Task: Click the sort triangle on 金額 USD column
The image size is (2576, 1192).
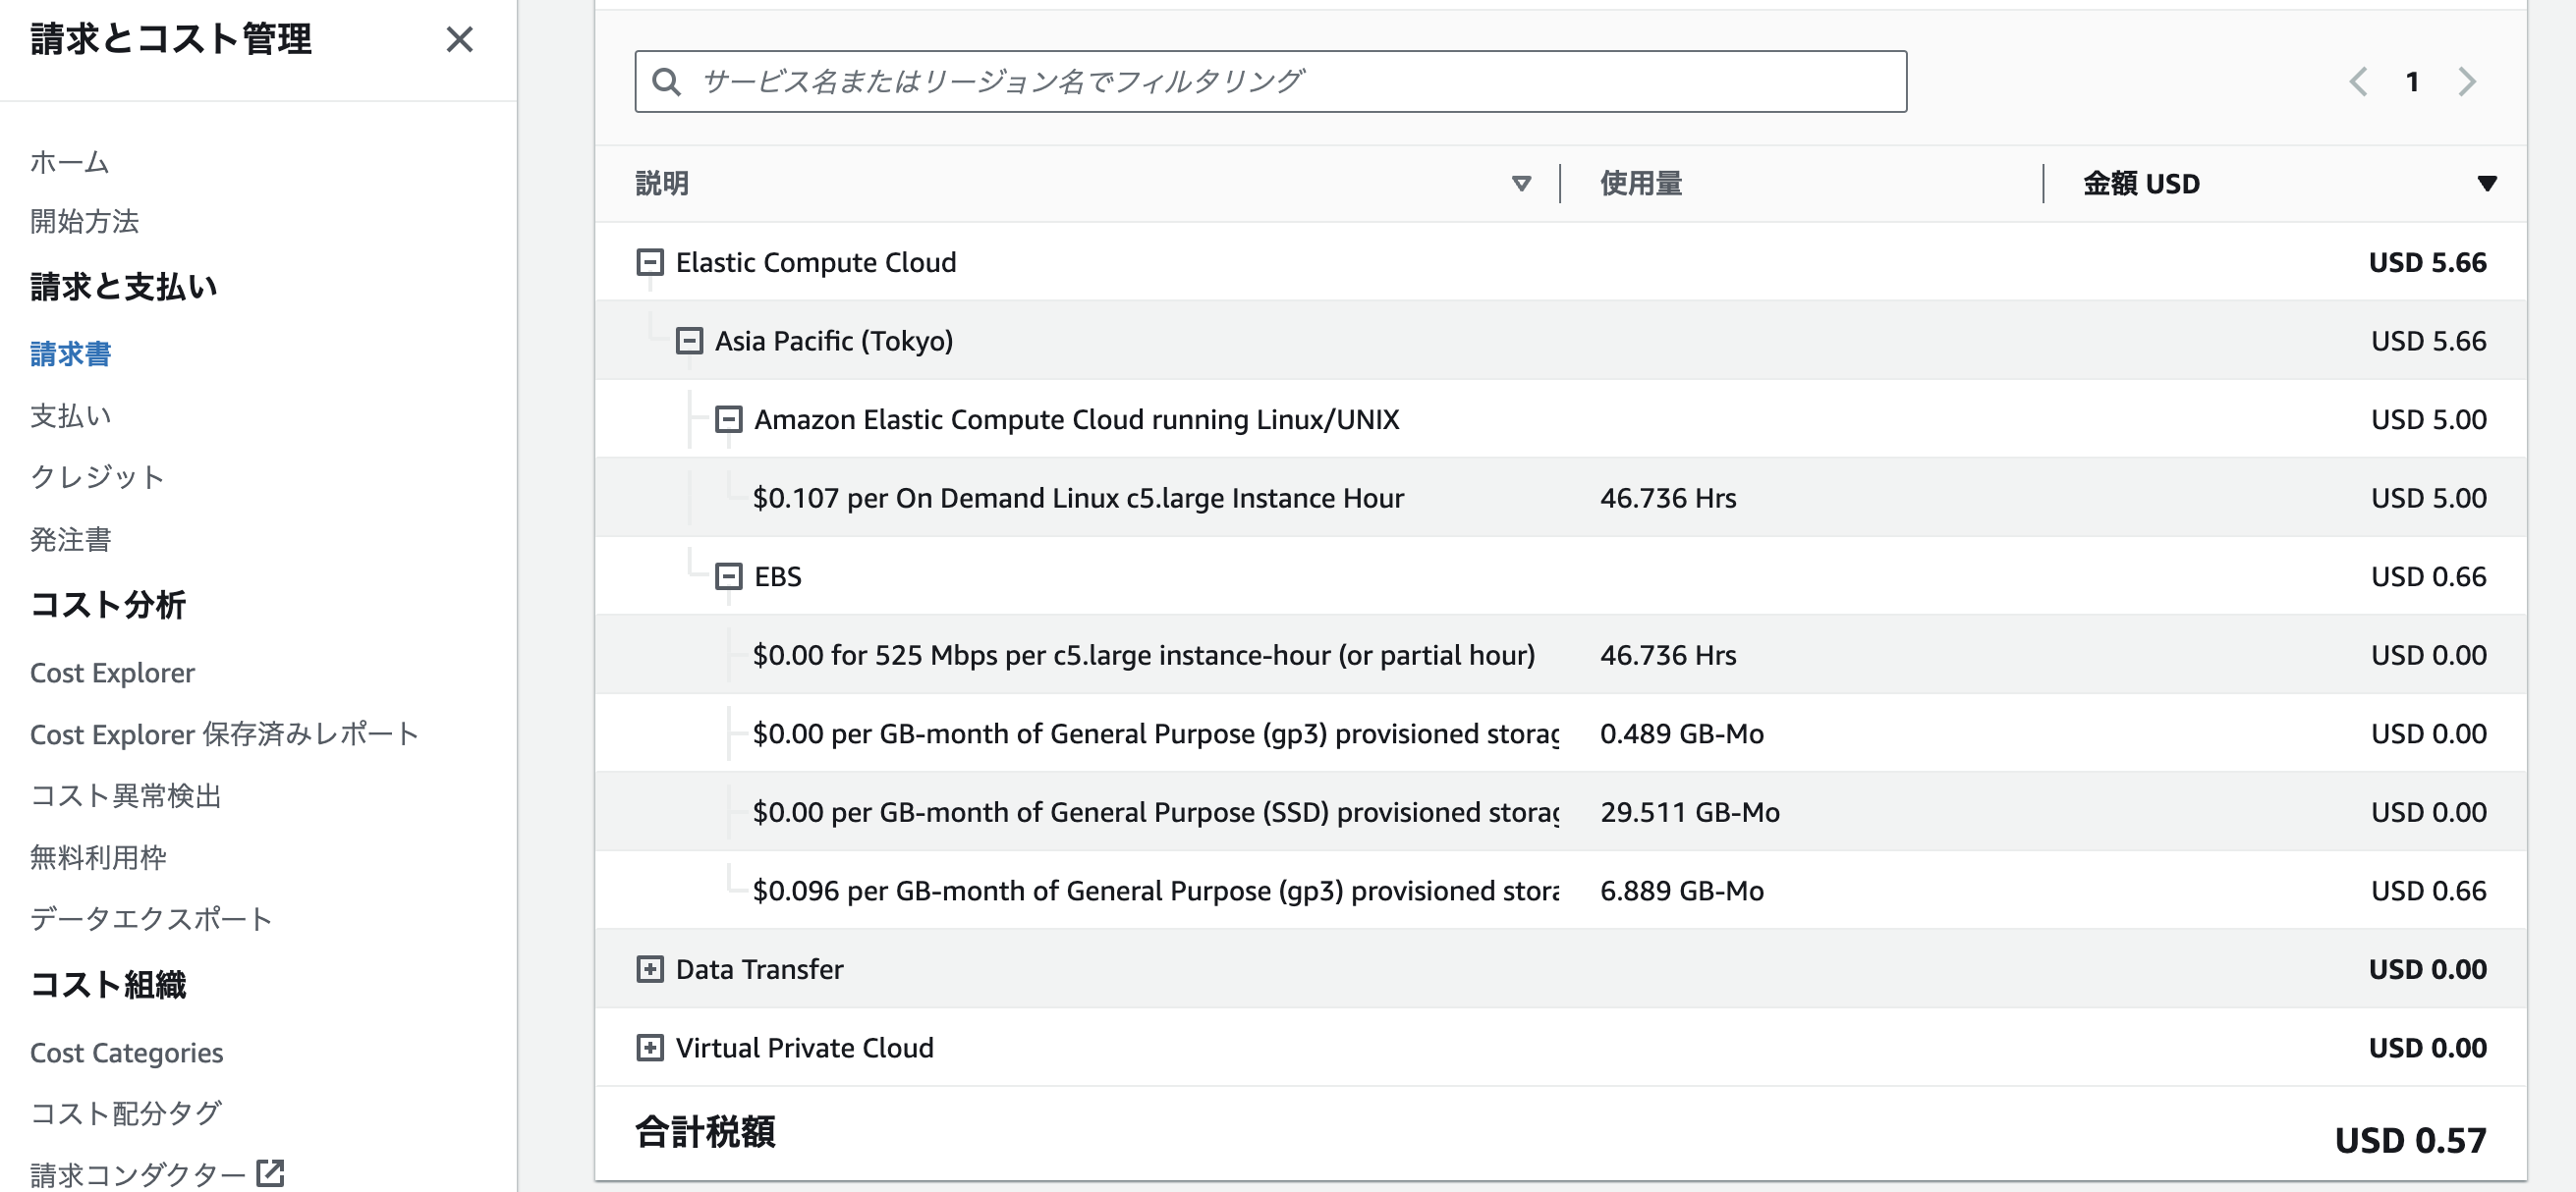Action: tap(2486, 183)
